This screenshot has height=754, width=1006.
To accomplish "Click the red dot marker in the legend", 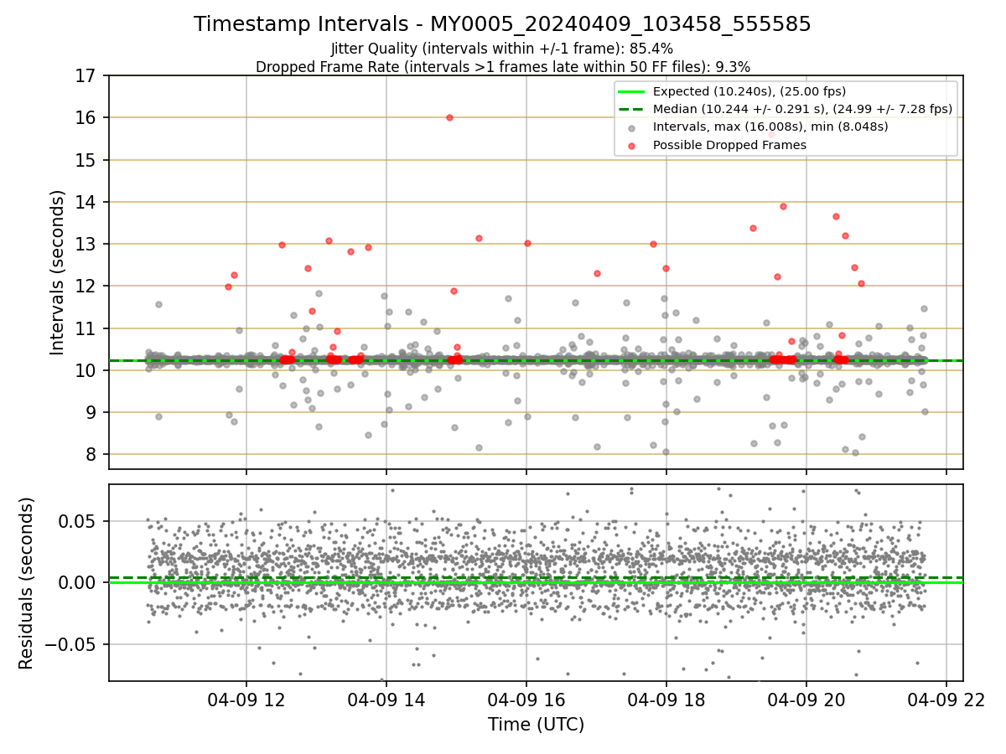I will point(631,146).
